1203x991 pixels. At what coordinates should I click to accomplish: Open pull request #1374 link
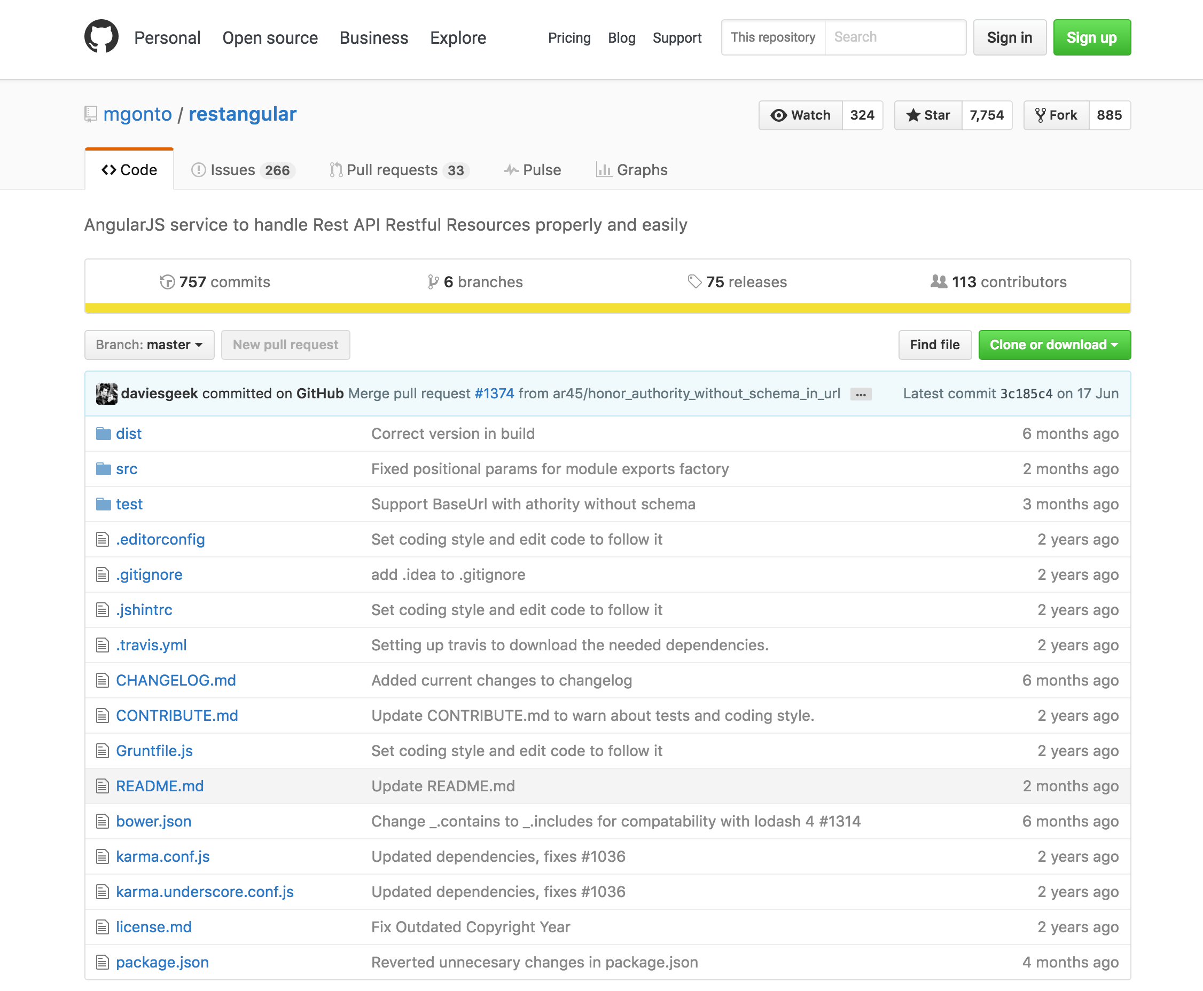point(495,394)
